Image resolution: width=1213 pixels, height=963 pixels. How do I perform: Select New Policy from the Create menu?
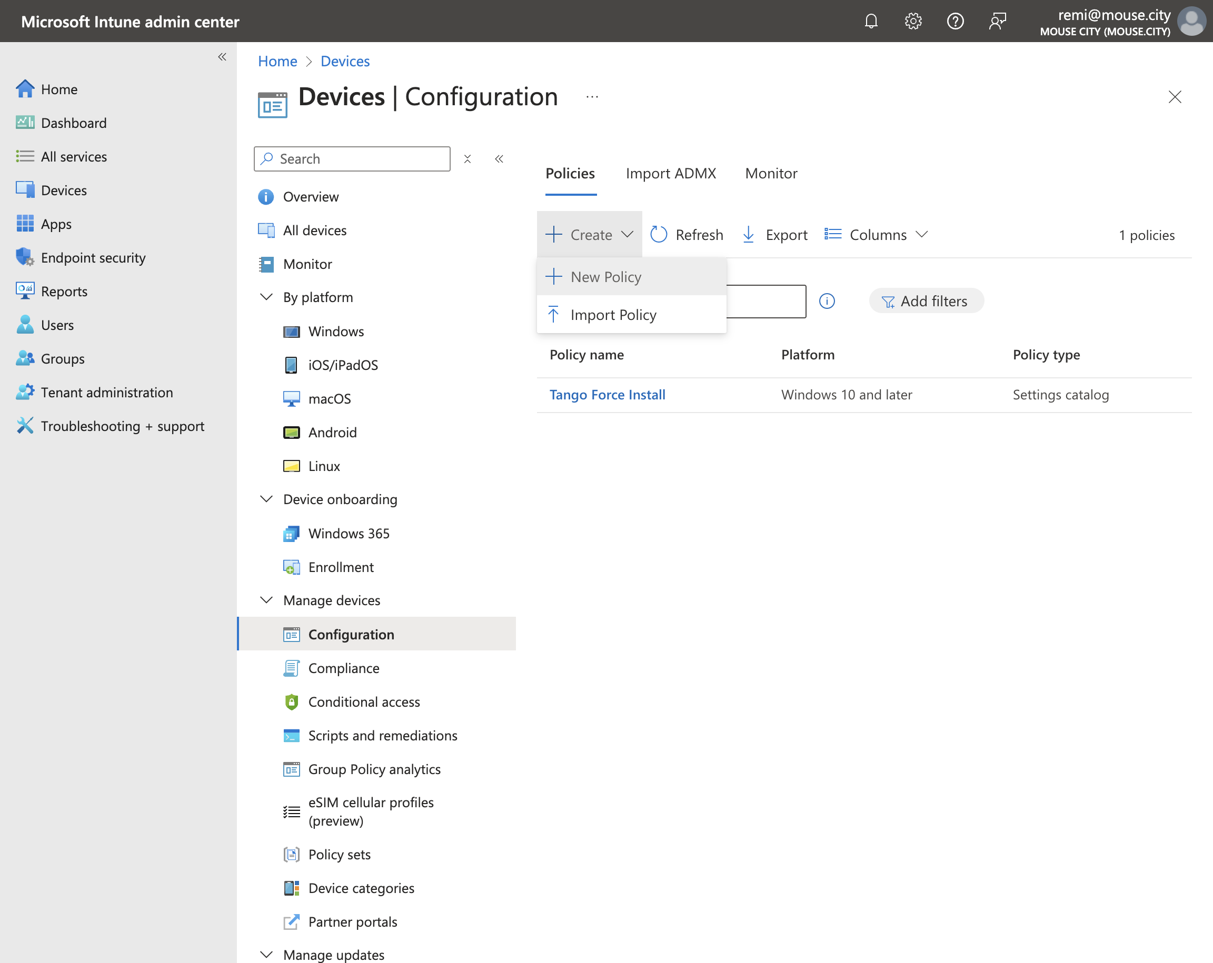(631, 277)
